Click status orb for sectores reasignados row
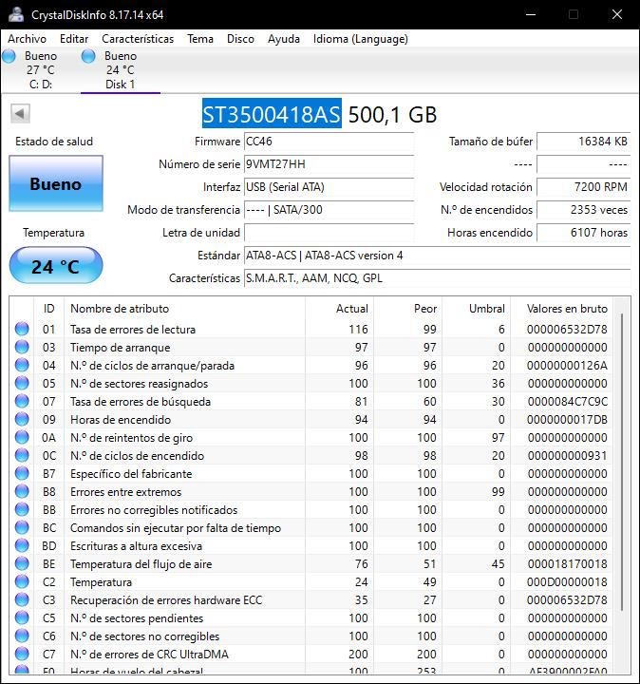Image resolution: width=640 pixels, height=684 pixels. (x=22, y=384)
